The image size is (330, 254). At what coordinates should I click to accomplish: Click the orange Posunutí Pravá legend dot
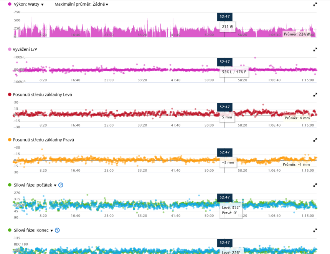pyautogui.click(x=10, y=140)
